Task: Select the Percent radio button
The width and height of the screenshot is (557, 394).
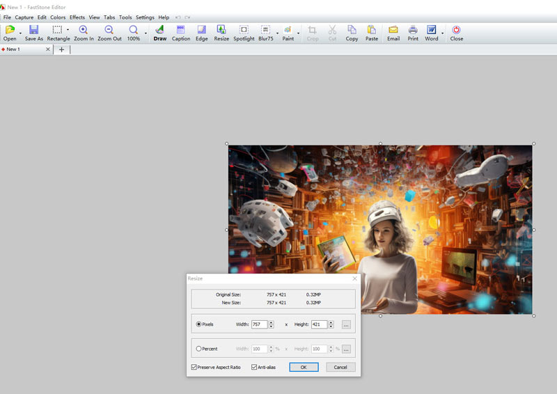Action: point(198,349)
